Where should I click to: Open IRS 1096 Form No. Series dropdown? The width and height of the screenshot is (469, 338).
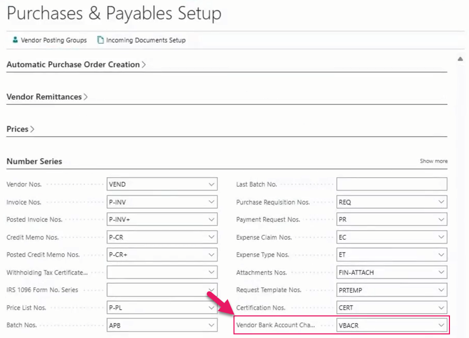pos(211,290)
